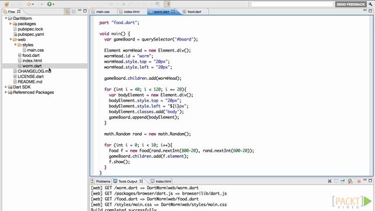Open pubspec.lock in the file tree

[30, 29]
